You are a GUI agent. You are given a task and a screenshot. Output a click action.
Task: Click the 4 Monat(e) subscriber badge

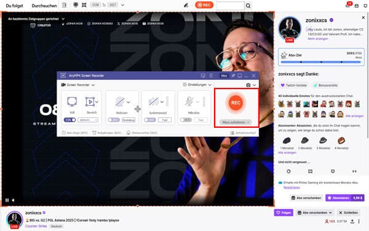[x=341, y=141]
